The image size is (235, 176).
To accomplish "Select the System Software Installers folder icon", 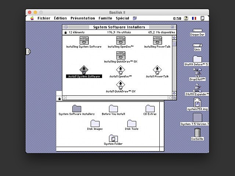I will point(77,109).
